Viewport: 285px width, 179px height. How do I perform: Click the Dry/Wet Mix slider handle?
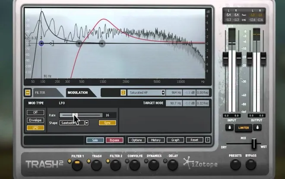click(254, 144)
